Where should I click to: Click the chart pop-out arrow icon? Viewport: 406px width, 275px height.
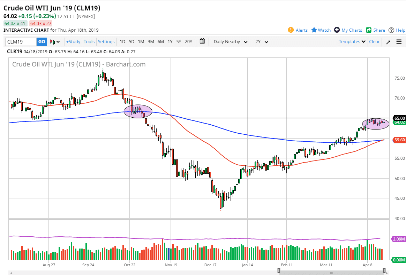(x=388, y=41)
